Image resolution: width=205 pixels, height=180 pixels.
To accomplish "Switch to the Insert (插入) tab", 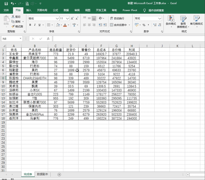I will pyautogui.click(x=29, y=10).
